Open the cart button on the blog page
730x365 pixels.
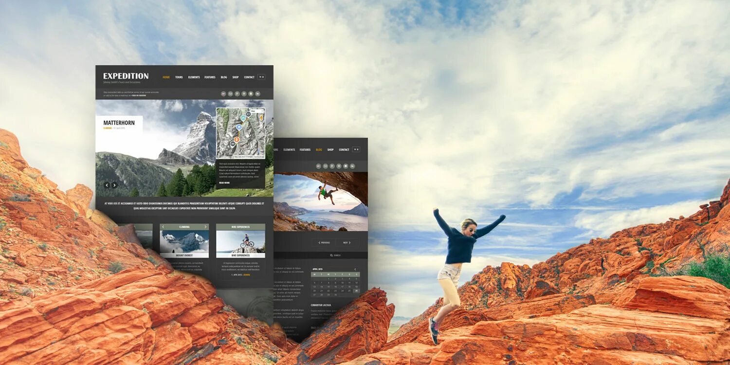[356, 149]
